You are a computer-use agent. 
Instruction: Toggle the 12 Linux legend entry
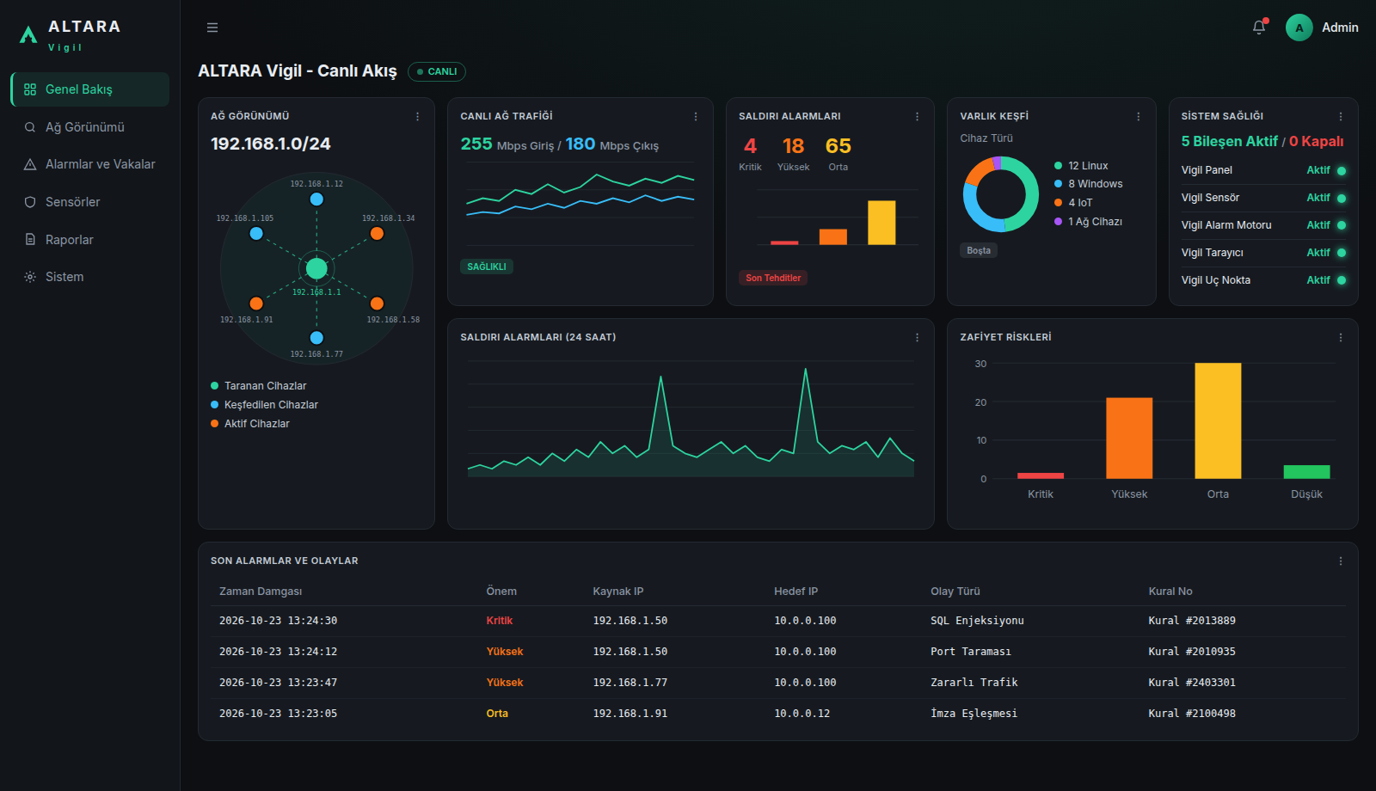pos(1081,166)
